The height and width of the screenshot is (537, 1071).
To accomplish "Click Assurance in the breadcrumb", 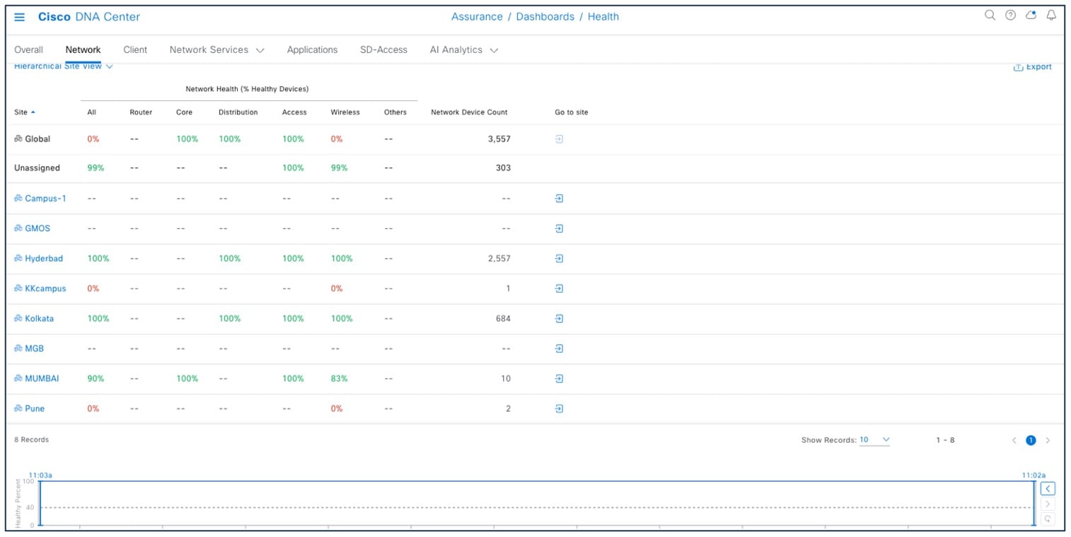I will coord(477,17).
